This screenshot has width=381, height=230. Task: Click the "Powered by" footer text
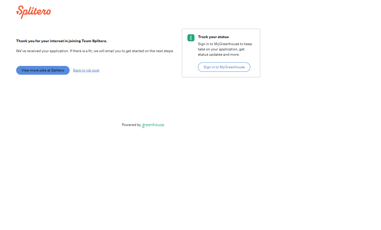[131, 125]
